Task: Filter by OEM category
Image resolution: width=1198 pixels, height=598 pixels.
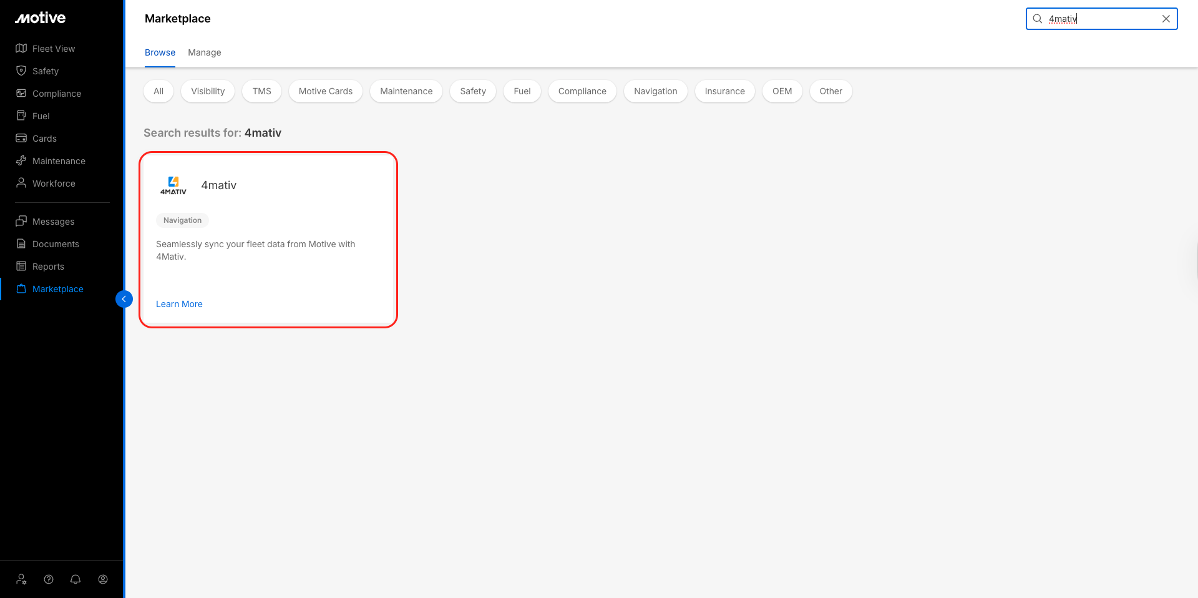Action: click(782, 91)
